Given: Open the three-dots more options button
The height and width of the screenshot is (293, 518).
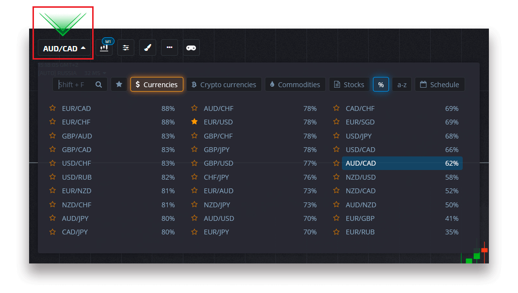Looking at the screenshot, I should (x=169, y=48).
